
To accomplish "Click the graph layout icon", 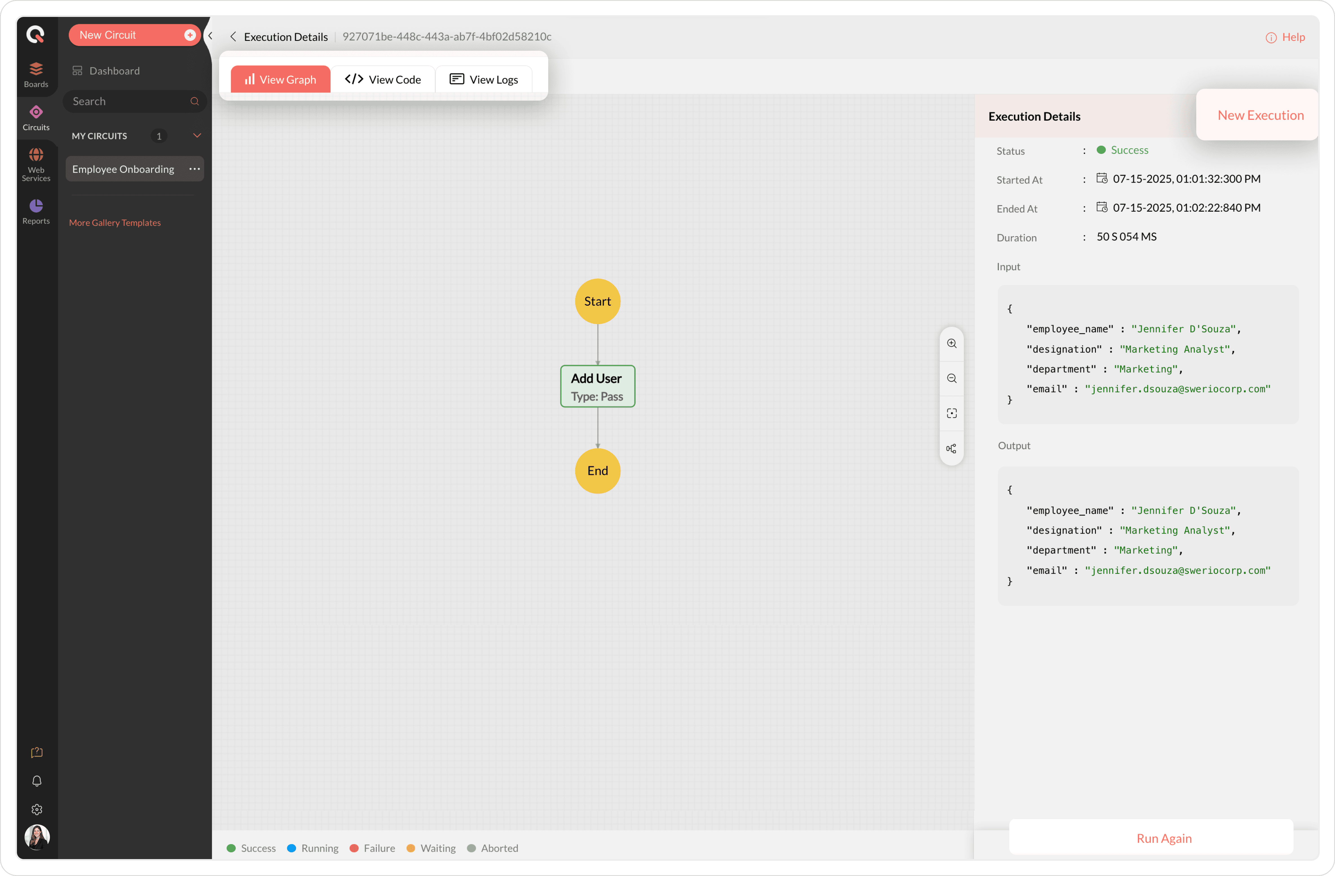I will pyautogui.click(x=951, y=448).
